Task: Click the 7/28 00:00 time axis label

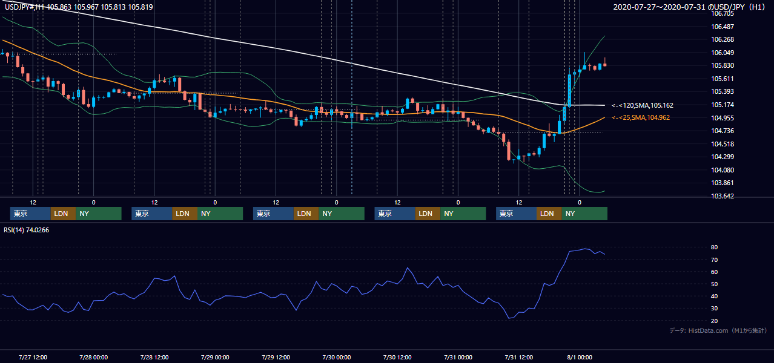Action: click(x=94, y=357)
